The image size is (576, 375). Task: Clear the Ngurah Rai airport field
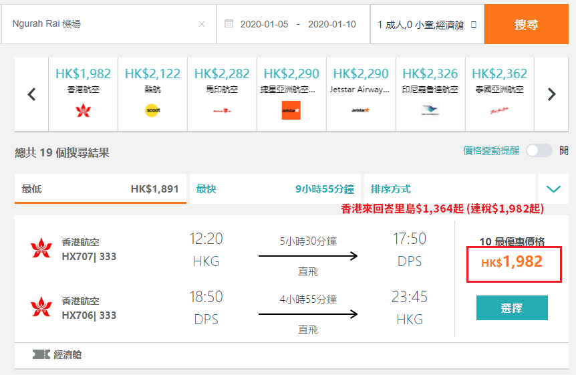tap(202, 24)
